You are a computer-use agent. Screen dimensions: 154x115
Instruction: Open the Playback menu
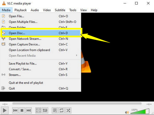(x=21, y=10)
